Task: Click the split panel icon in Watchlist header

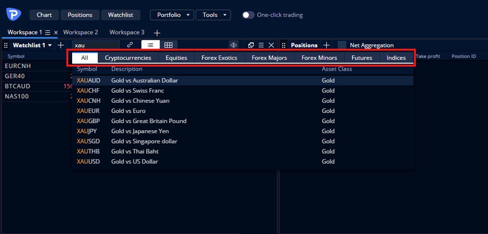Action: [233, 45]
